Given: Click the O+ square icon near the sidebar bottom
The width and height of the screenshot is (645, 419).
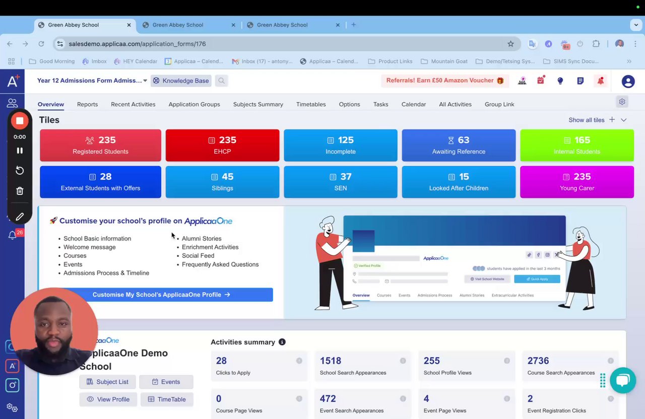Looking at the screenshot, I should point(13,385).
